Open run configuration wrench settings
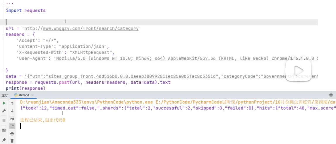Viewport: 336px width, 144px height. [x=4, y=111]
